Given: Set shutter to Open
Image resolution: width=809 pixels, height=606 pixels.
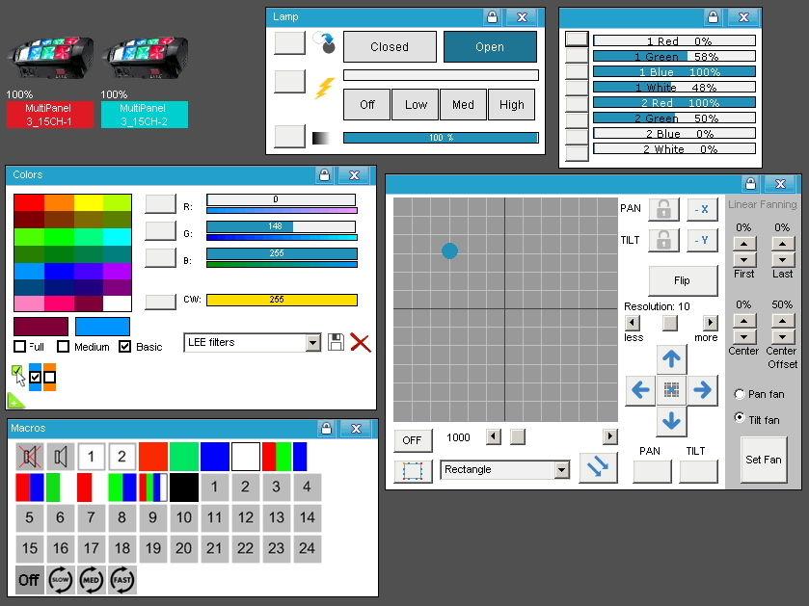Looking at the screenshot, I should [x=490, y=47].
